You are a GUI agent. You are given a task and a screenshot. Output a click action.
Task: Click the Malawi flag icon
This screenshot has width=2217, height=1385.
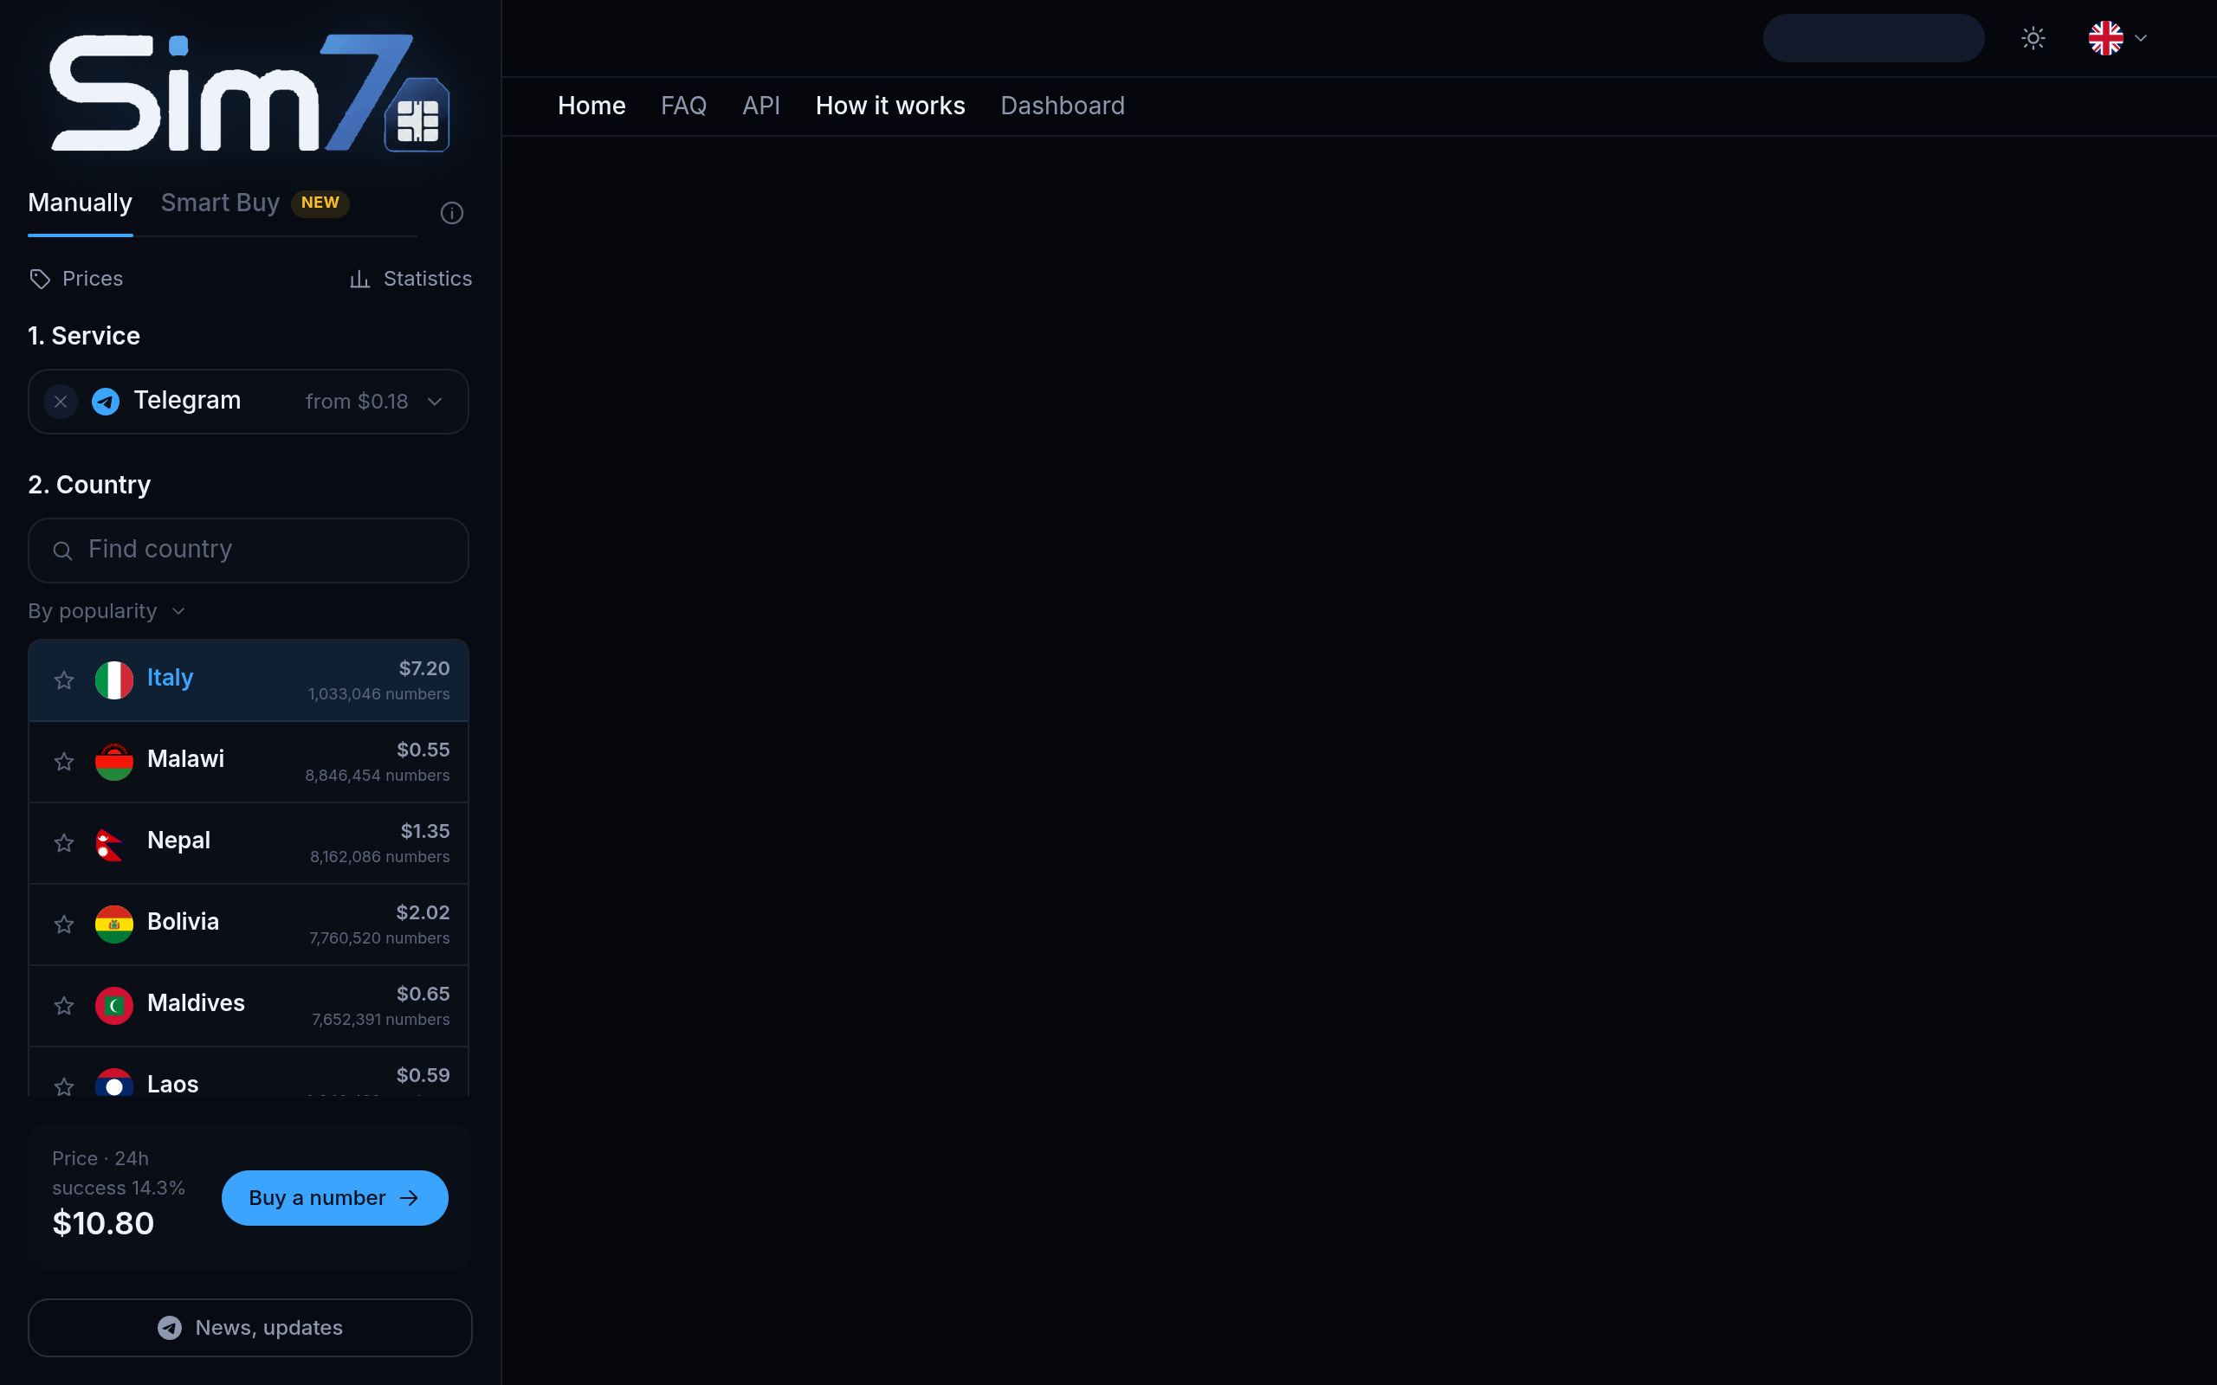click(114, 762)
